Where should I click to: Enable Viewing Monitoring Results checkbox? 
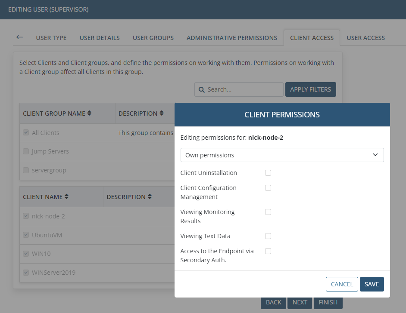click(x=268, y=212)
